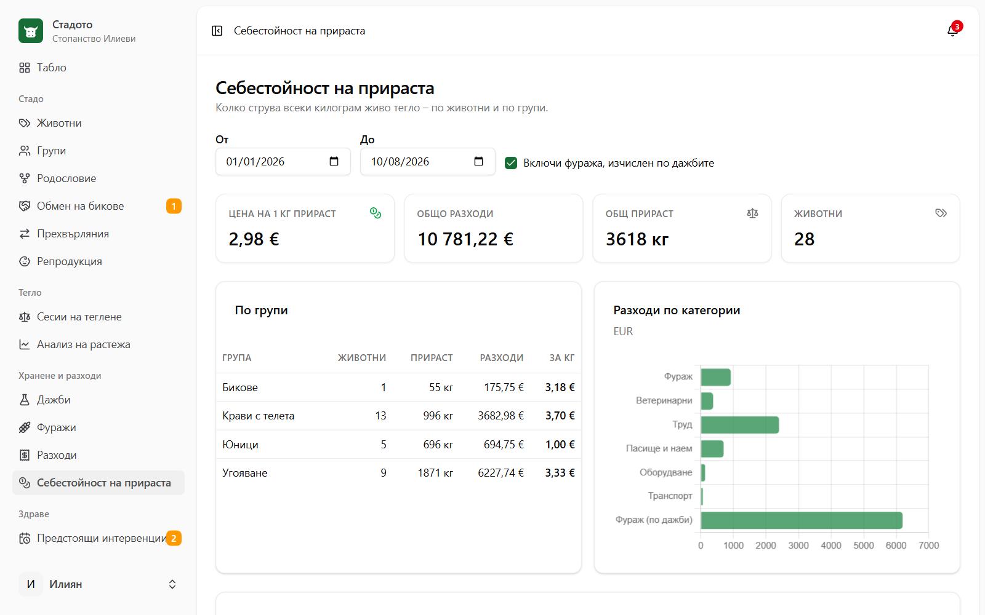Click the Животни tag icon in sidebar
Screen dimensions: 985x615
[25, 123]
